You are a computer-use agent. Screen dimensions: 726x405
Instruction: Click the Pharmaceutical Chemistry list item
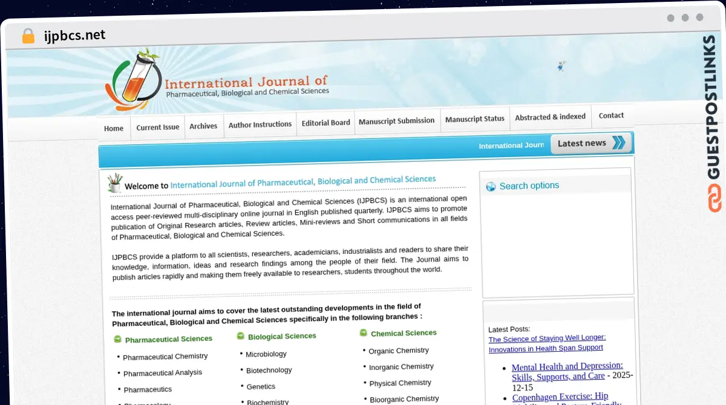165,357
